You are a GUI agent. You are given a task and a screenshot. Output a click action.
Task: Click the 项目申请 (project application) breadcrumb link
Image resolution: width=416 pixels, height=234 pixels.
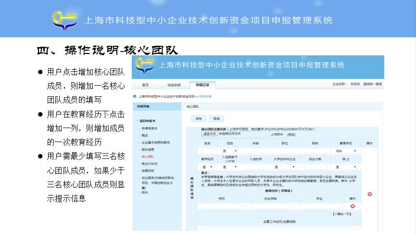(x=205, y=96)
